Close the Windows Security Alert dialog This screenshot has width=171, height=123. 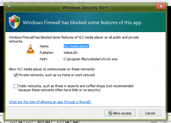point(161,6)
